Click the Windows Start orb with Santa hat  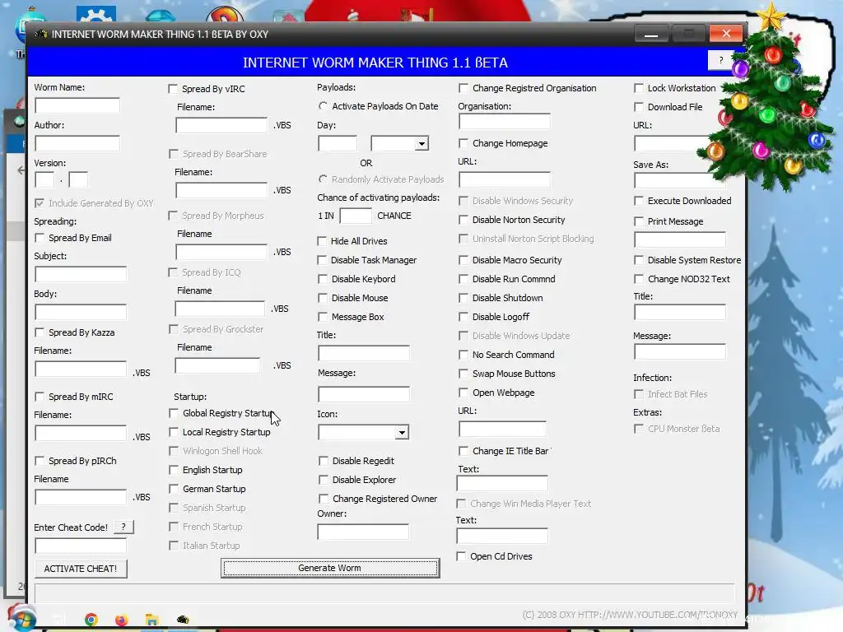[22, 617]
